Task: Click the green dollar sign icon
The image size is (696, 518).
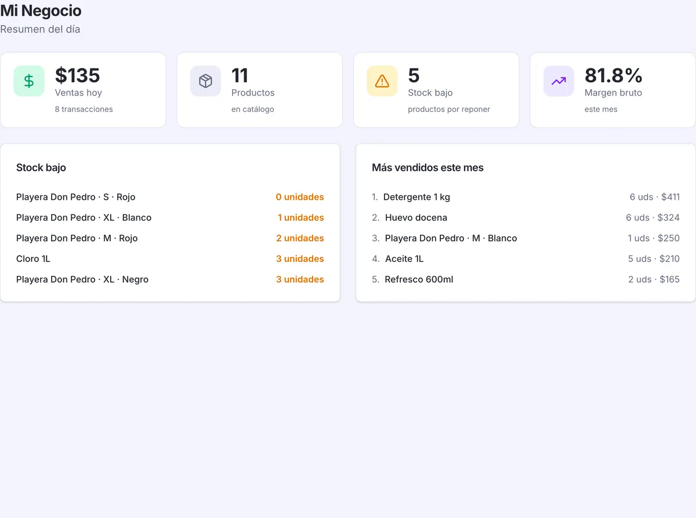Action: click(x=29, y=81)
